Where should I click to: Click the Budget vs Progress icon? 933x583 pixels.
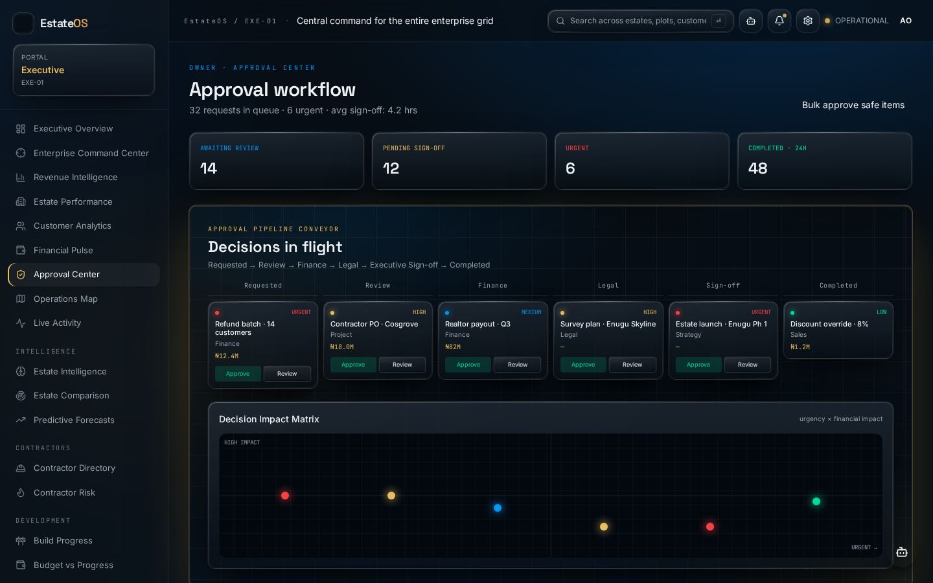(21, 565)
